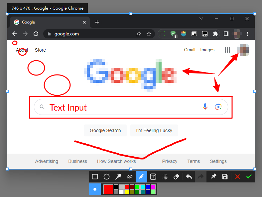The height and width of the screenshot is (197, 262).
Task: Pick the olive color swatch
Action: [x=132, y=192]
